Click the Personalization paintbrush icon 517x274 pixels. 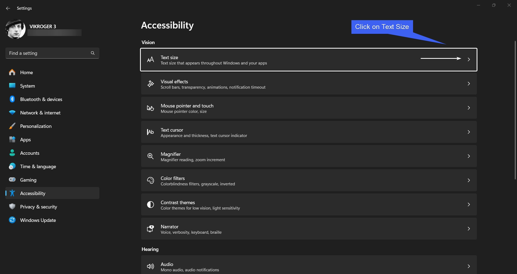point(12,126)
